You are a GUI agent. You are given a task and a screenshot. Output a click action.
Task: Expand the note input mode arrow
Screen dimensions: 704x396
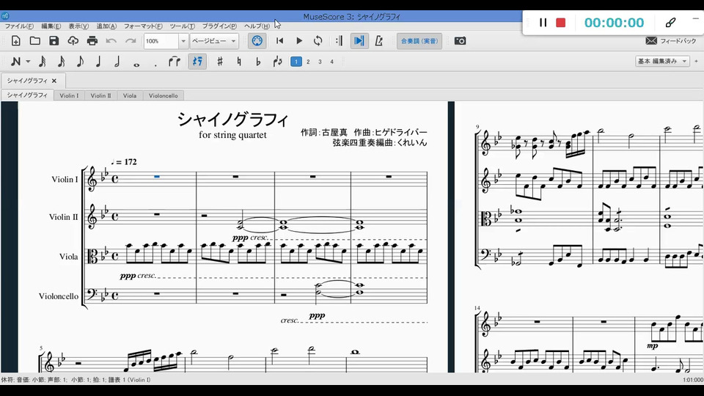coord(28,62)
